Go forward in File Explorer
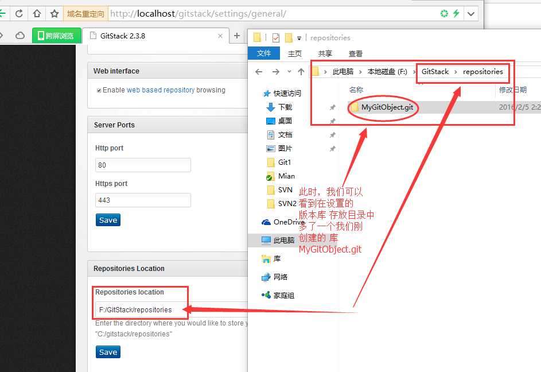This screenshot has width=541, height=372. pyautogui.click(x=276, y=72)
